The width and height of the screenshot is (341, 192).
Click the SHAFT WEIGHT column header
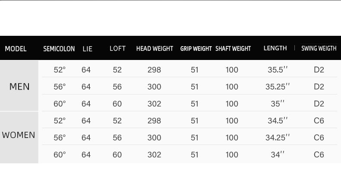(233, 49)
